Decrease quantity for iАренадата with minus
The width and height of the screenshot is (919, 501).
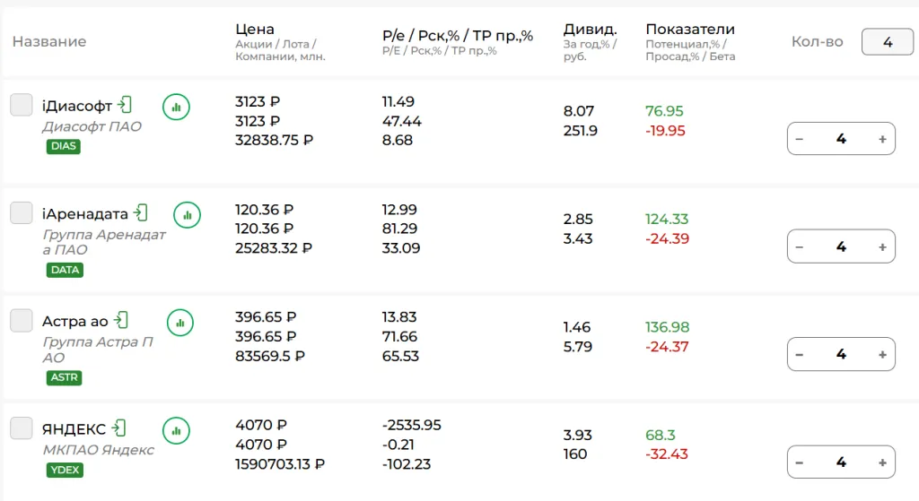800,247
